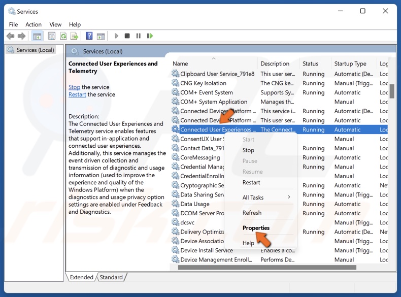Click gear icon of Clipboard User Service row
This screenshot has width=401, height=297.
tap(176, 74)
